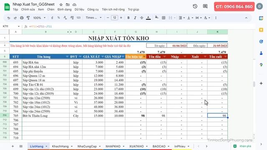Check cloud save status icon
267x150 pixels.
click(74, 5)
